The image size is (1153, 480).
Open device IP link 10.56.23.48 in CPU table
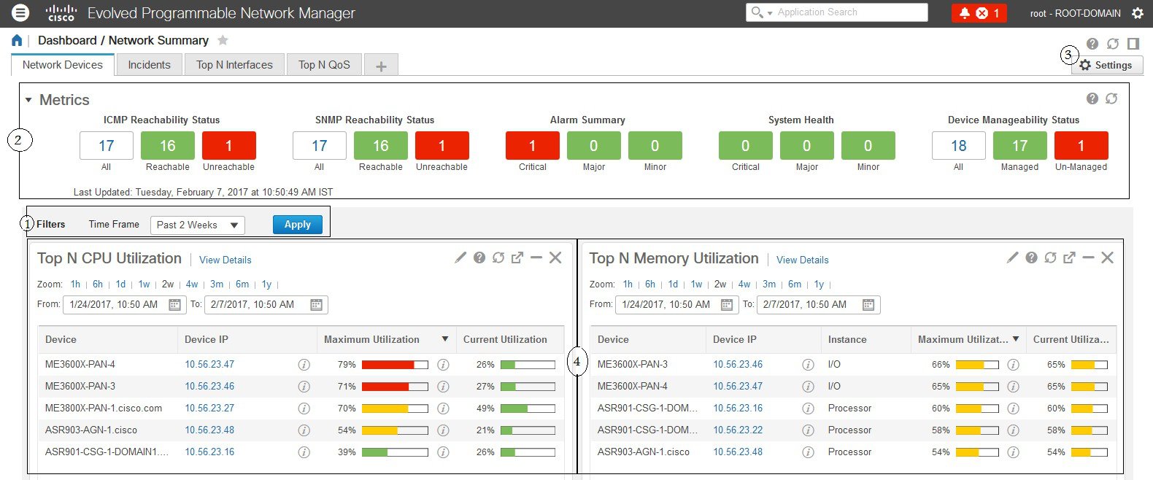(x=209, y=430)
